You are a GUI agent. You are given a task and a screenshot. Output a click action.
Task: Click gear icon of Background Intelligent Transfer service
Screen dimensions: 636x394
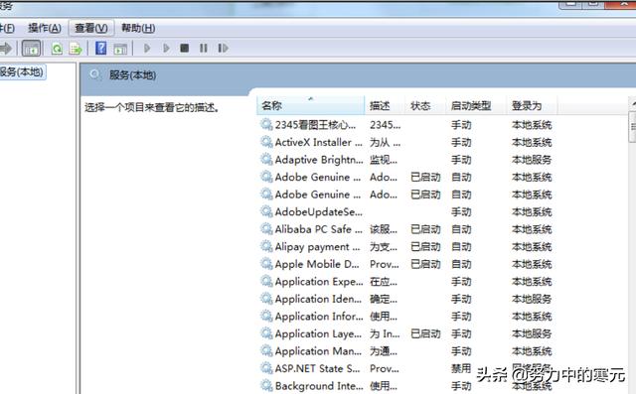click(266, 385)
